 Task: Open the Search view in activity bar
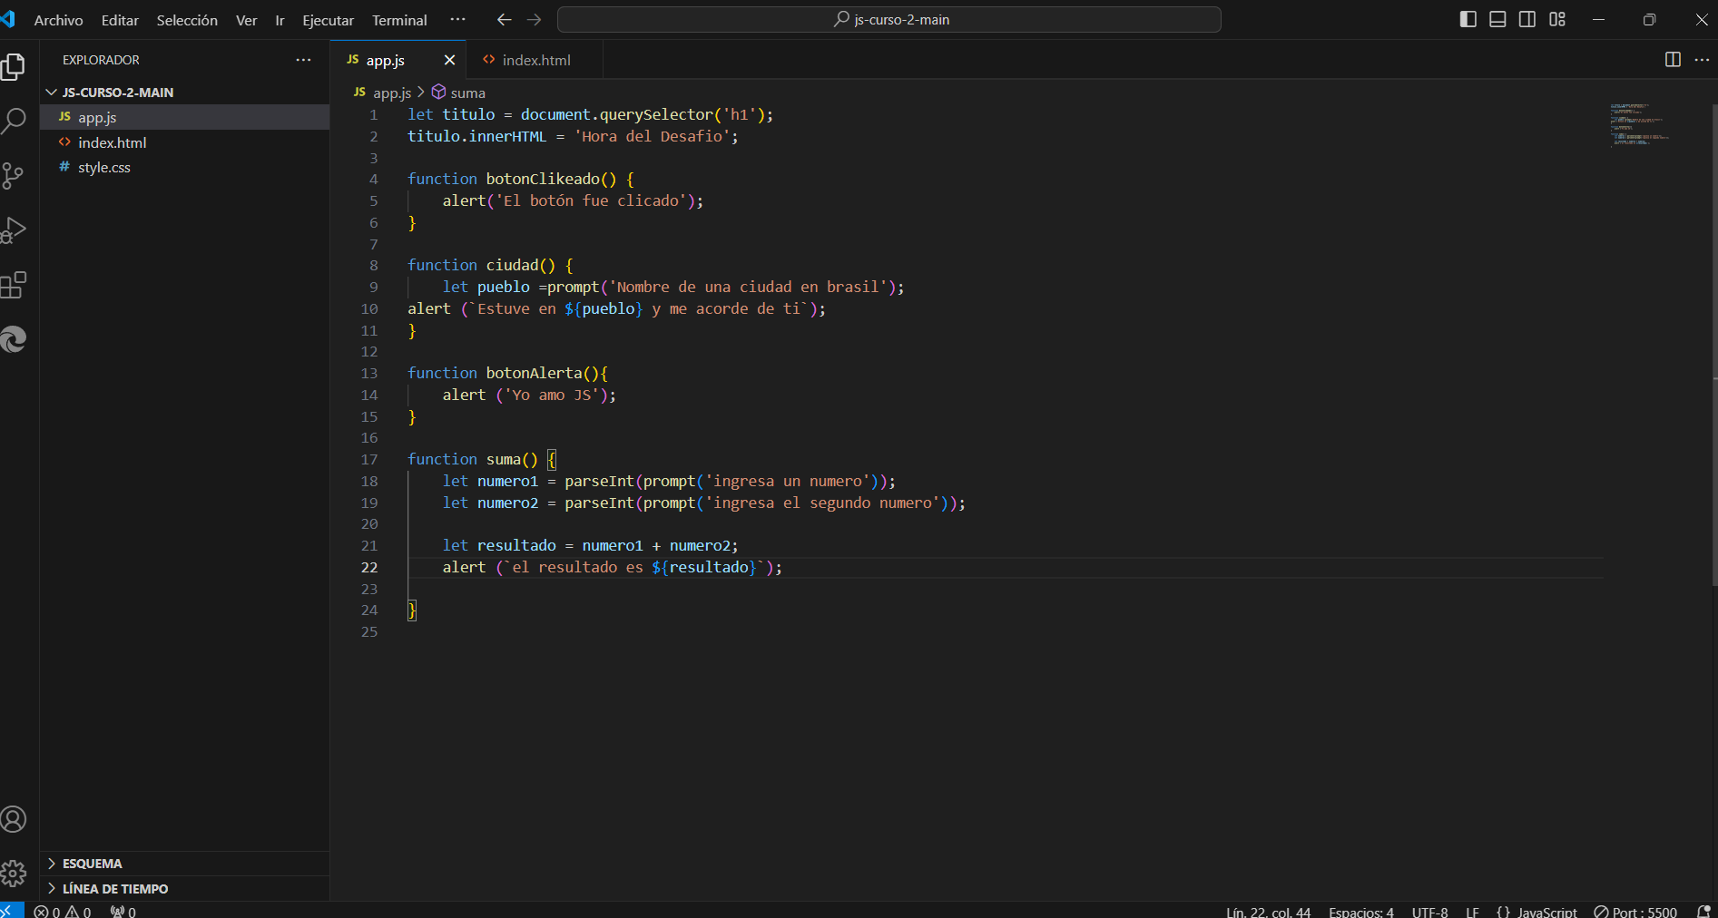pos(14,121)
